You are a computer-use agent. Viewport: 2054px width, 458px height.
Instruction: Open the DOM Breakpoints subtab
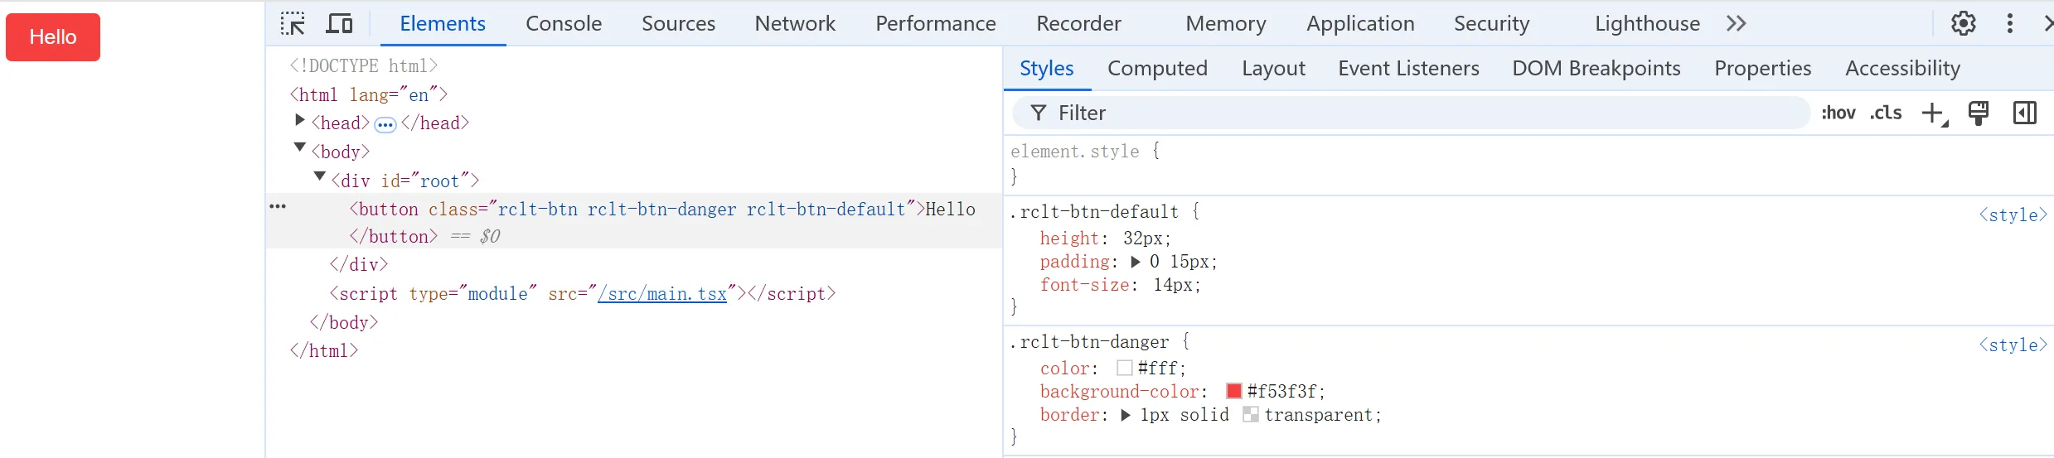(1596, 68)
